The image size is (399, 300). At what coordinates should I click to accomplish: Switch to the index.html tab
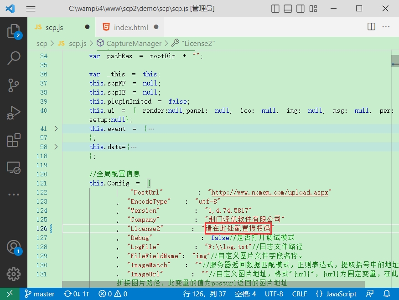[x=130, y=27]
